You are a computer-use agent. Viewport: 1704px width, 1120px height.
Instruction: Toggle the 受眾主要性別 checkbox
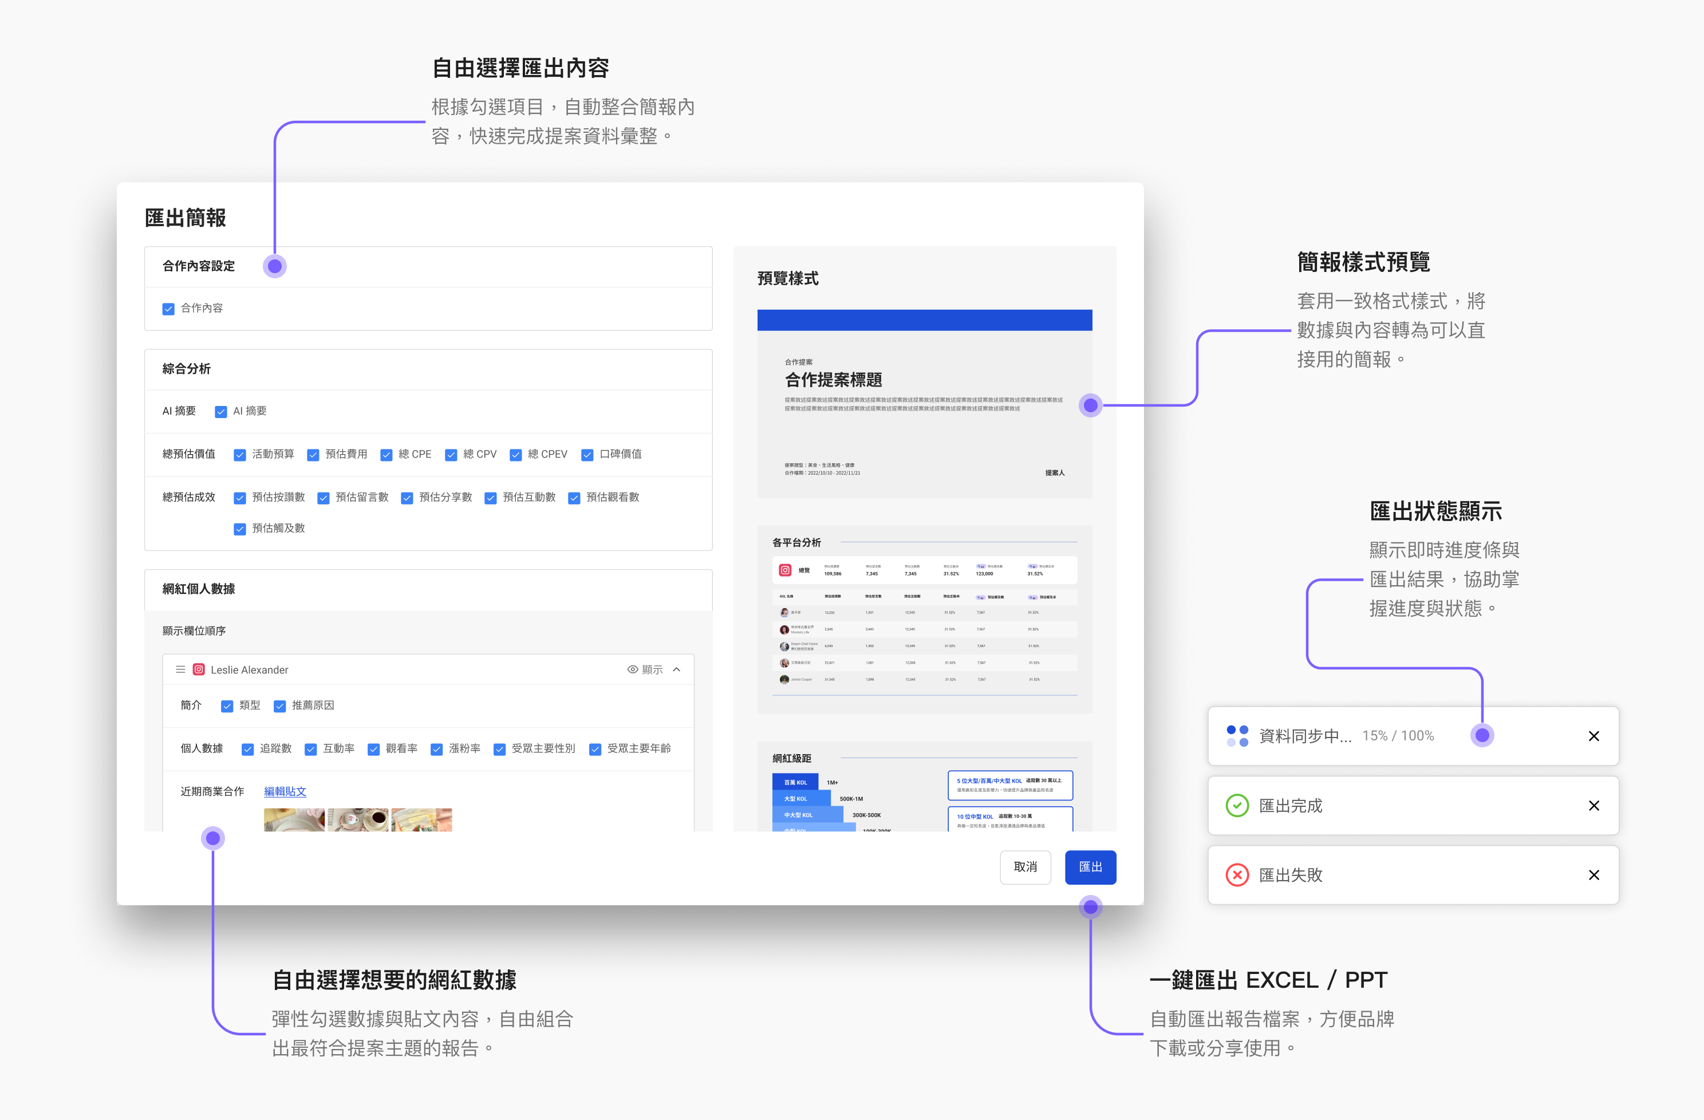pyautogui.click(x=500, y=749)
